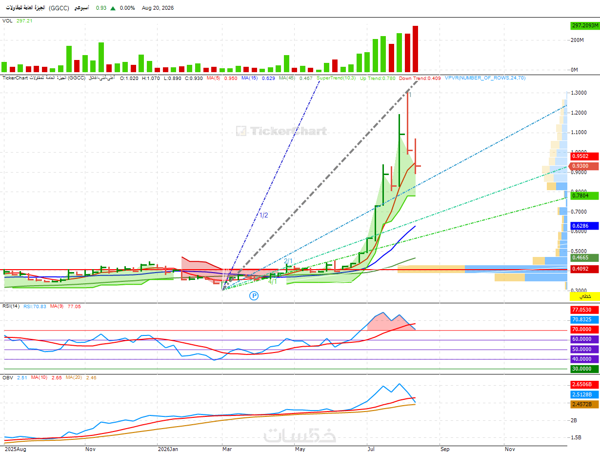The width and height of the screenshot is (600, 452).
Task: Click the 1/2 Gann fan line label
Action: pos(263,215)
